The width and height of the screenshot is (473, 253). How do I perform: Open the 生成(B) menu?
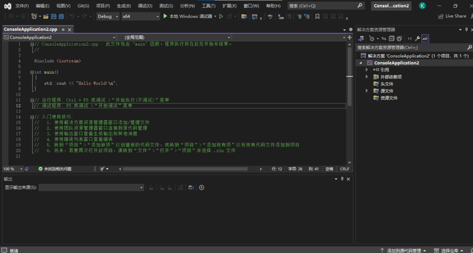tap(123, 6)
